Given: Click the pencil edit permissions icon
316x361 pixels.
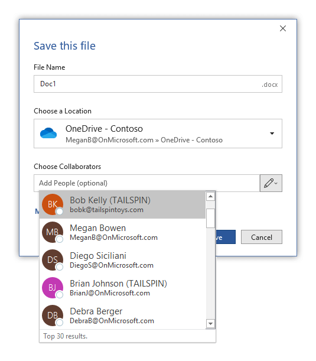Looking at the screenshot, I should [x=271, y=183].
